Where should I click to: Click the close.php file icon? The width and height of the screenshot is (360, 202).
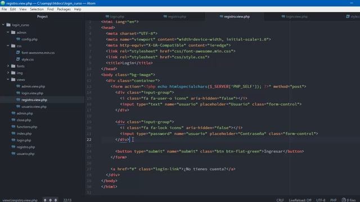point(13,120)
